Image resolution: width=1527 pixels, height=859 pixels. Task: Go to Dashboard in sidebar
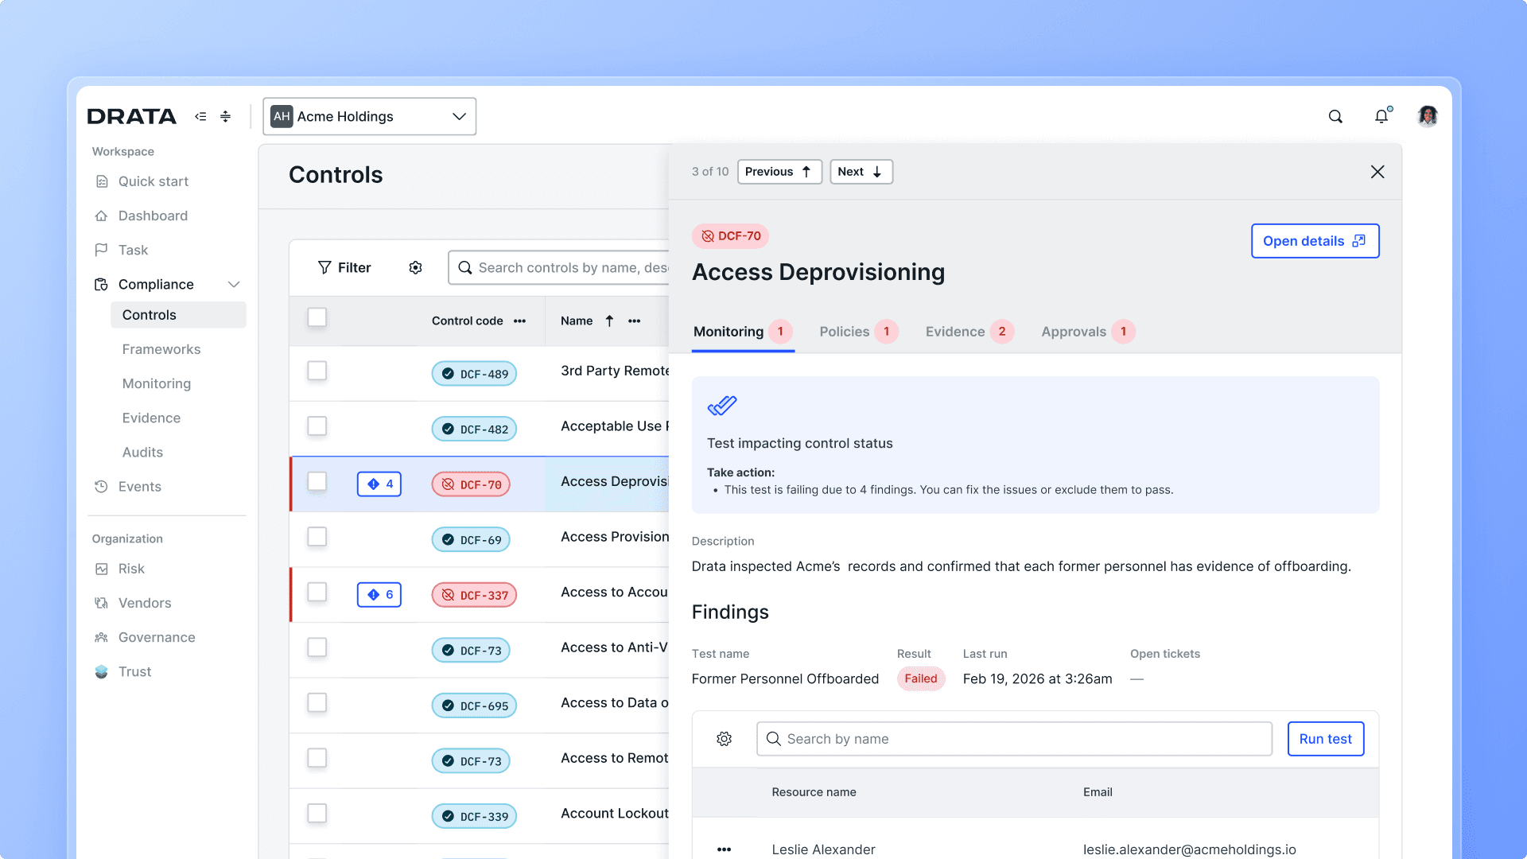click(153, 216)
